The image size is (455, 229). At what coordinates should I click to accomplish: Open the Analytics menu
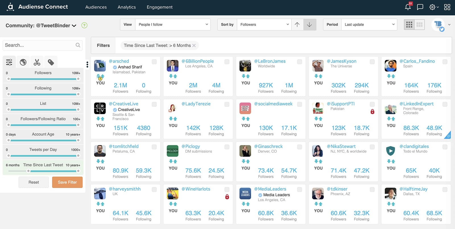tap(127, 7)
